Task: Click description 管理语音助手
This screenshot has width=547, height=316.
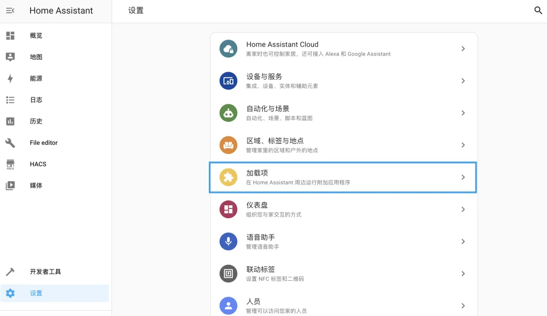Action: (262, 247)
